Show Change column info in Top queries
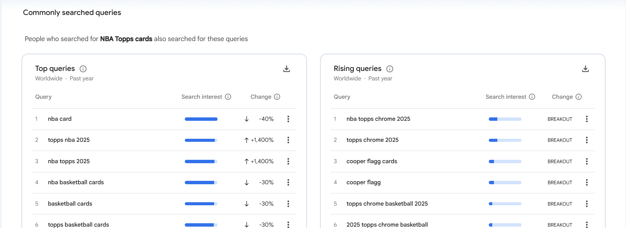626x228 pixels. (277, 97)
